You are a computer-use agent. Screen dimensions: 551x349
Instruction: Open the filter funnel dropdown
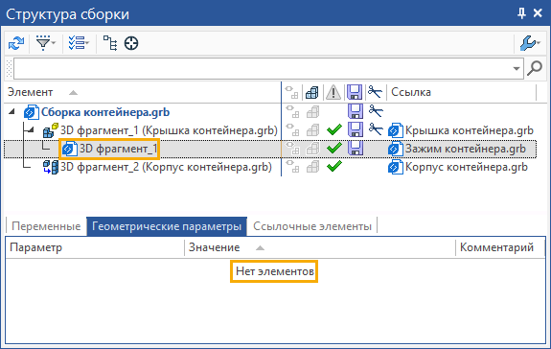46,43
